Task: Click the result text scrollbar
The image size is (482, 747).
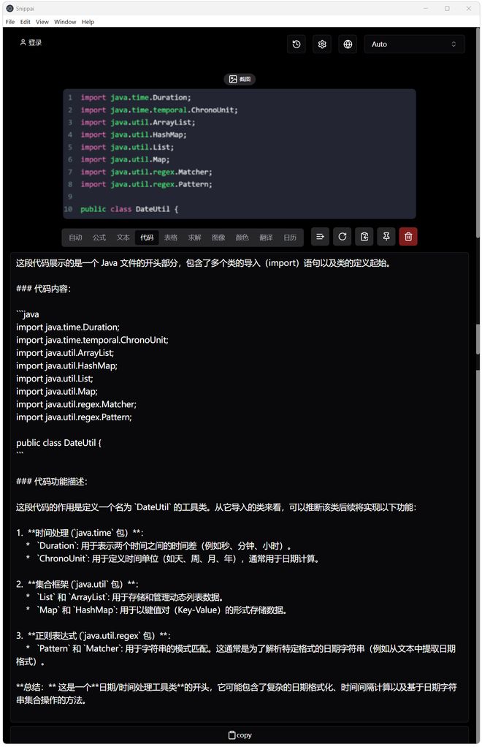Action: click(478, 340)
